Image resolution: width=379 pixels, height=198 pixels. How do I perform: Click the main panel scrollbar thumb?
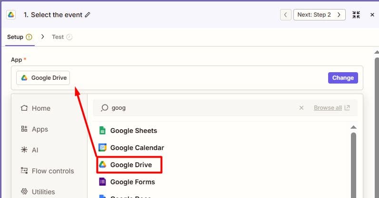tap(377, 128)
